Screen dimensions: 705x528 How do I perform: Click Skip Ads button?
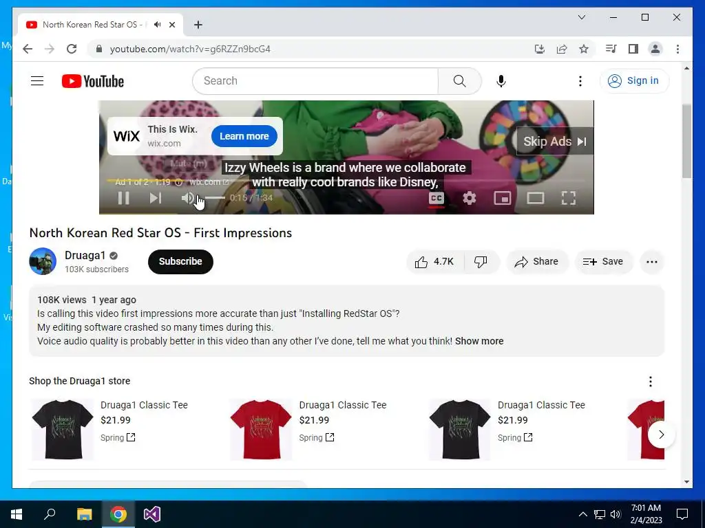(555, 142)
